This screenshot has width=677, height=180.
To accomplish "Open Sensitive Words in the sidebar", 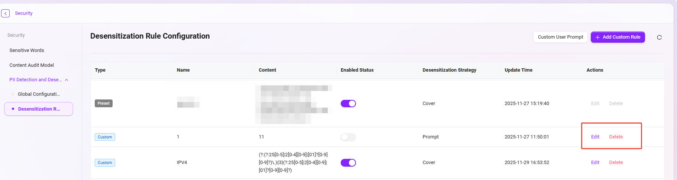I will pos(27,50).
